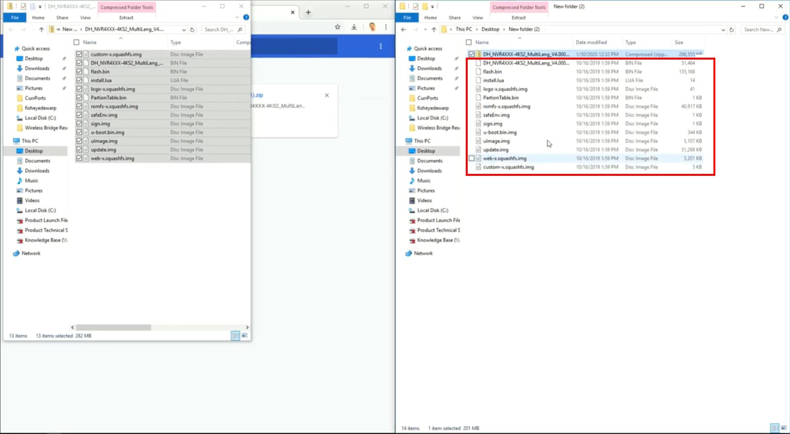Image resolution: width=790 pixels, height=434 pixels.
Task: Open the Home tab in the right window
Action: pyautogui.click(x=430, y=17)
